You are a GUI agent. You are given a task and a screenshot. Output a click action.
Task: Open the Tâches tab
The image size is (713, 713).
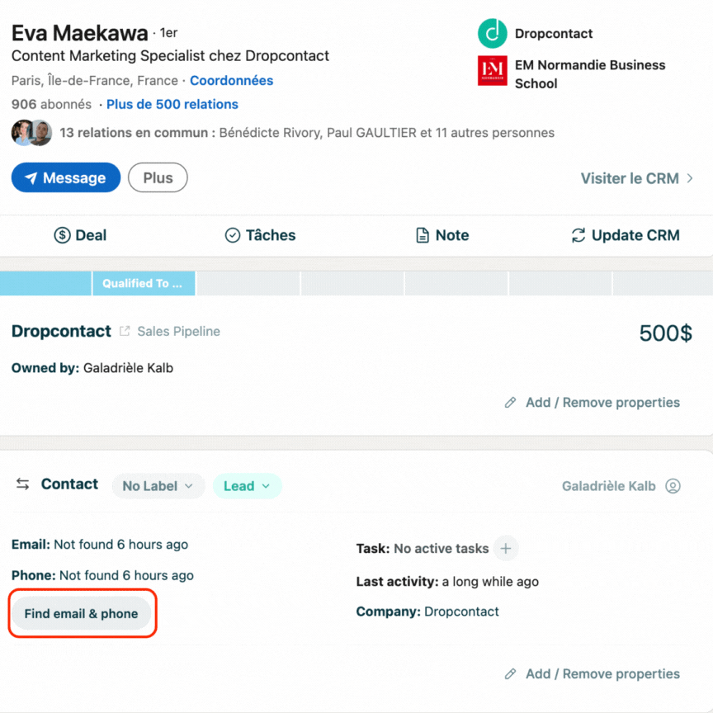[x=260, y=235]
